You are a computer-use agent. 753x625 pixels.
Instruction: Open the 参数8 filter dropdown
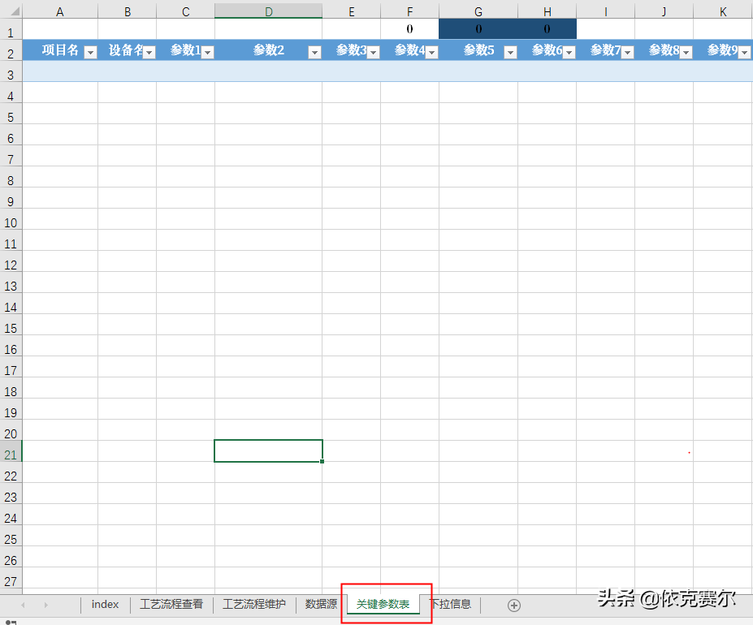[686, 52]
